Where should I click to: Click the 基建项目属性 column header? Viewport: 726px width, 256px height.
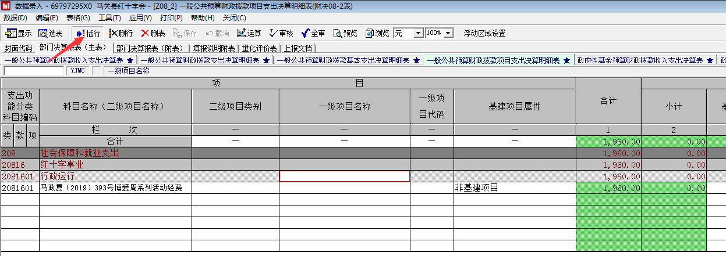tap(515, 106)
